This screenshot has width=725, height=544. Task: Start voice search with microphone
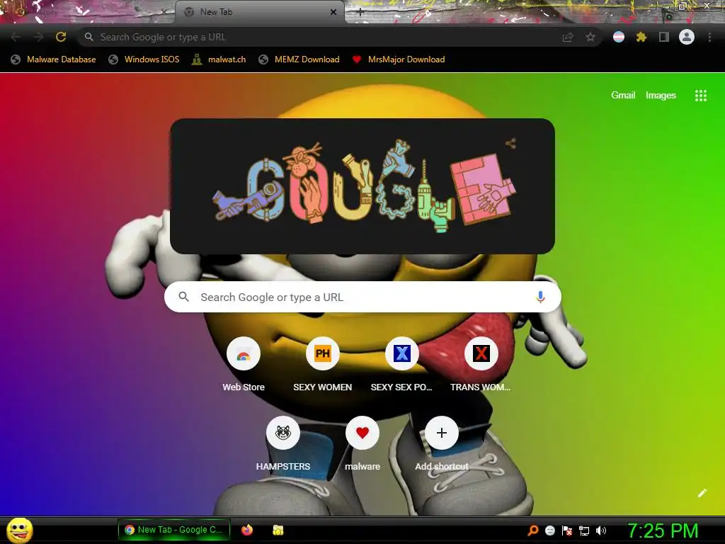point(540,297)
